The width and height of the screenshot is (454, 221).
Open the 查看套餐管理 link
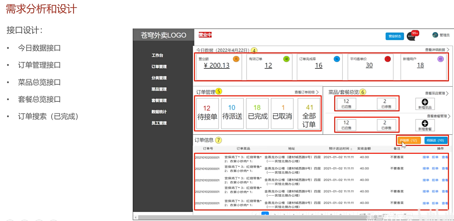click(437, 116)
